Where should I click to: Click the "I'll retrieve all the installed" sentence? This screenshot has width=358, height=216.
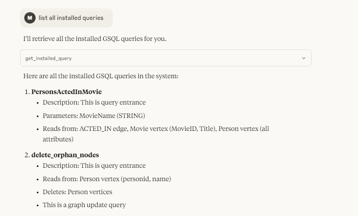click(95, 39)
